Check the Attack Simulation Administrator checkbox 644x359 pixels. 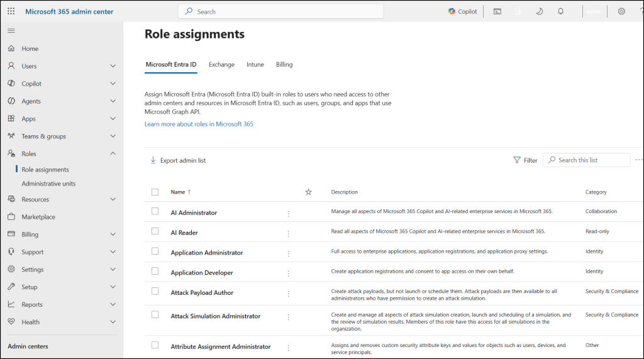tap(155, 314)
